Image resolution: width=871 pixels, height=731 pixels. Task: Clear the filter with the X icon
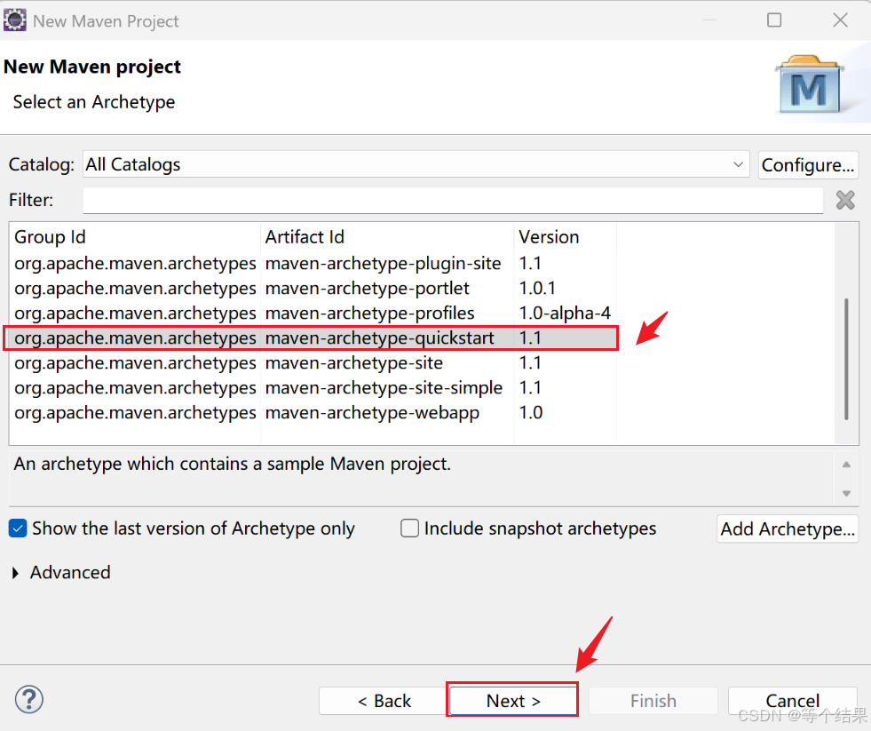(845, 200)
